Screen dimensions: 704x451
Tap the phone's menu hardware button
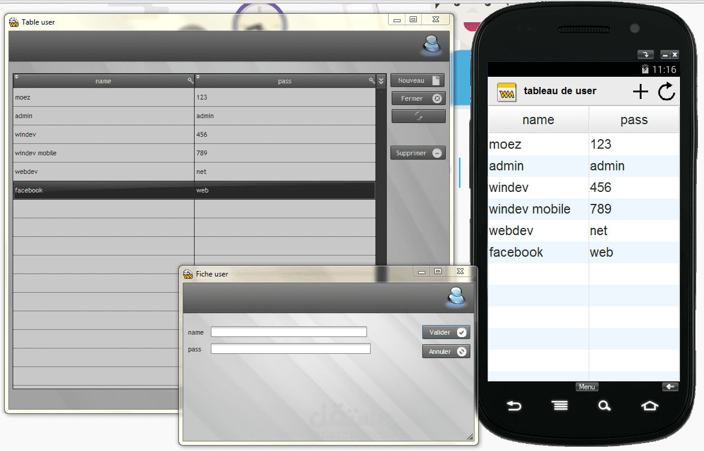point(560,406)
